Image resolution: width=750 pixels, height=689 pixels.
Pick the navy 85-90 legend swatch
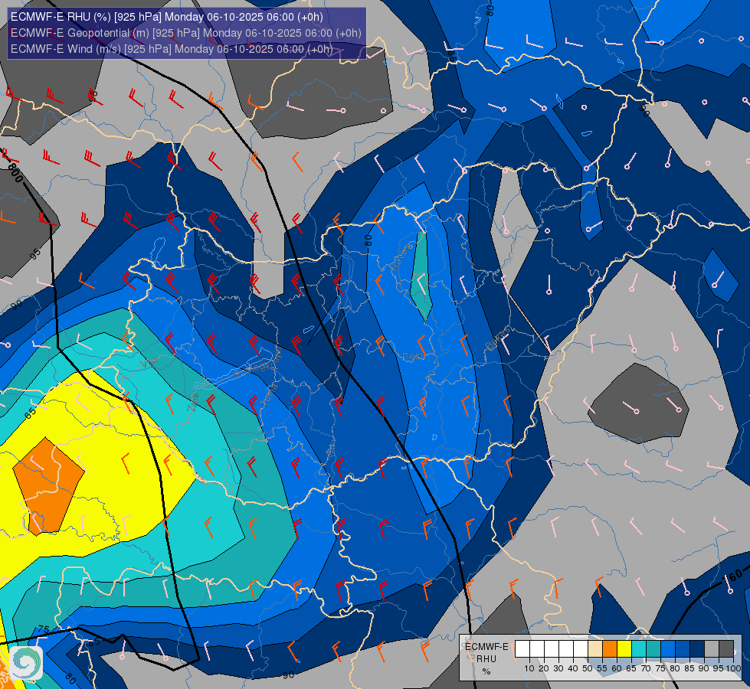[697, 648]
